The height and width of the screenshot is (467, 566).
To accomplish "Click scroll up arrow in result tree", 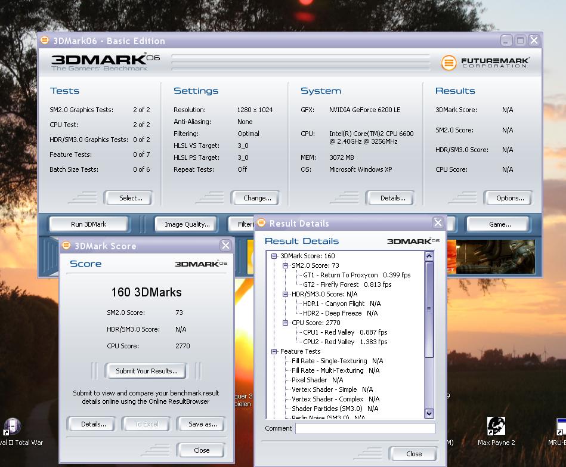I will (x=429, y=256).
